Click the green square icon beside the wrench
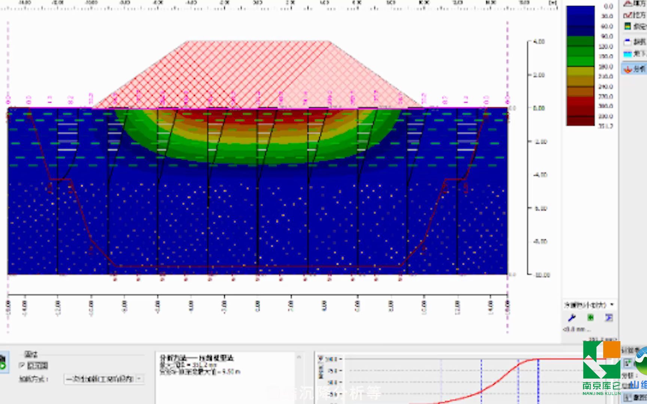The width and height of the screenshot is (647, 404). (590, 318)
